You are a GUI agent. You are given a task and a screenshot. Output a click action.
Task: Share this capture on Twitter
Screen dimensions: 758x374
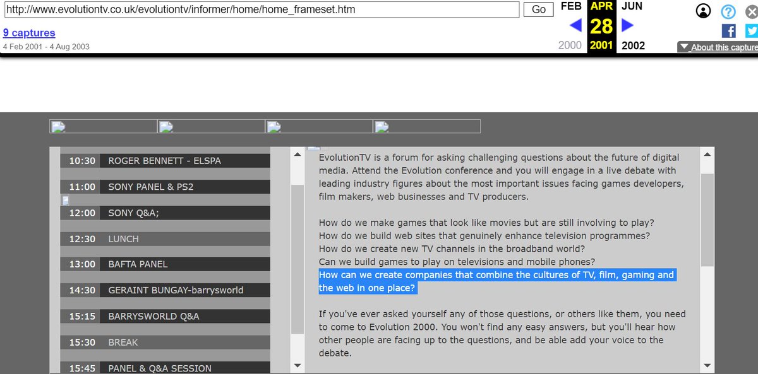[750, 30]
